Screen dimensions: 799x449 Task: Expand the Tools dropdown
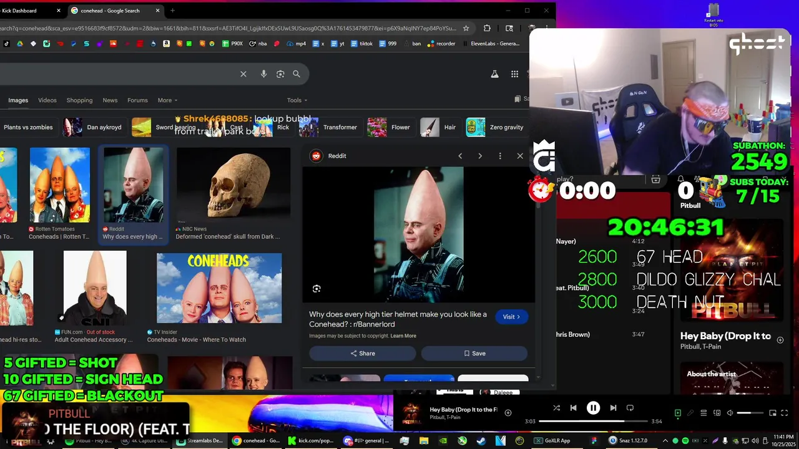297,100
